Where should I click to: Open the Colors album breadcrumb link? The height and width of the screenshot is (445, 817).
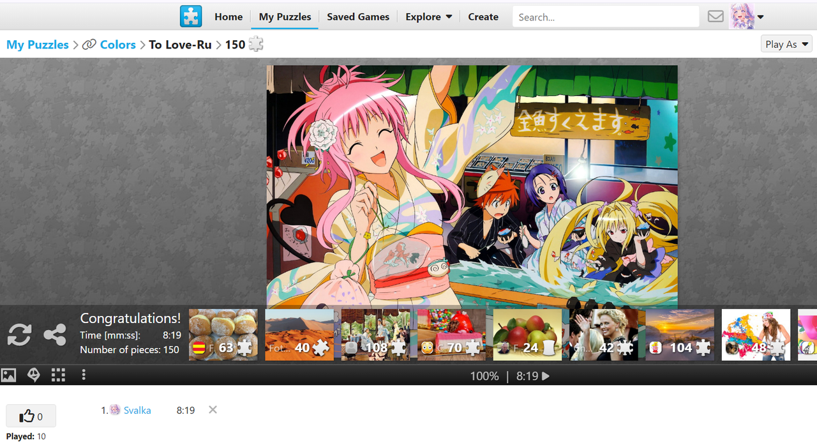click(118, 45)
